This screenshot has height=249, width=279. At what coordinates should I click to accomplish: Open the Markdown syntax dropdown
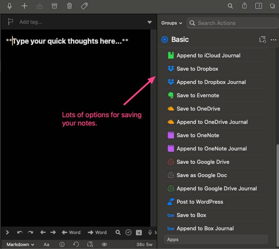20,244
